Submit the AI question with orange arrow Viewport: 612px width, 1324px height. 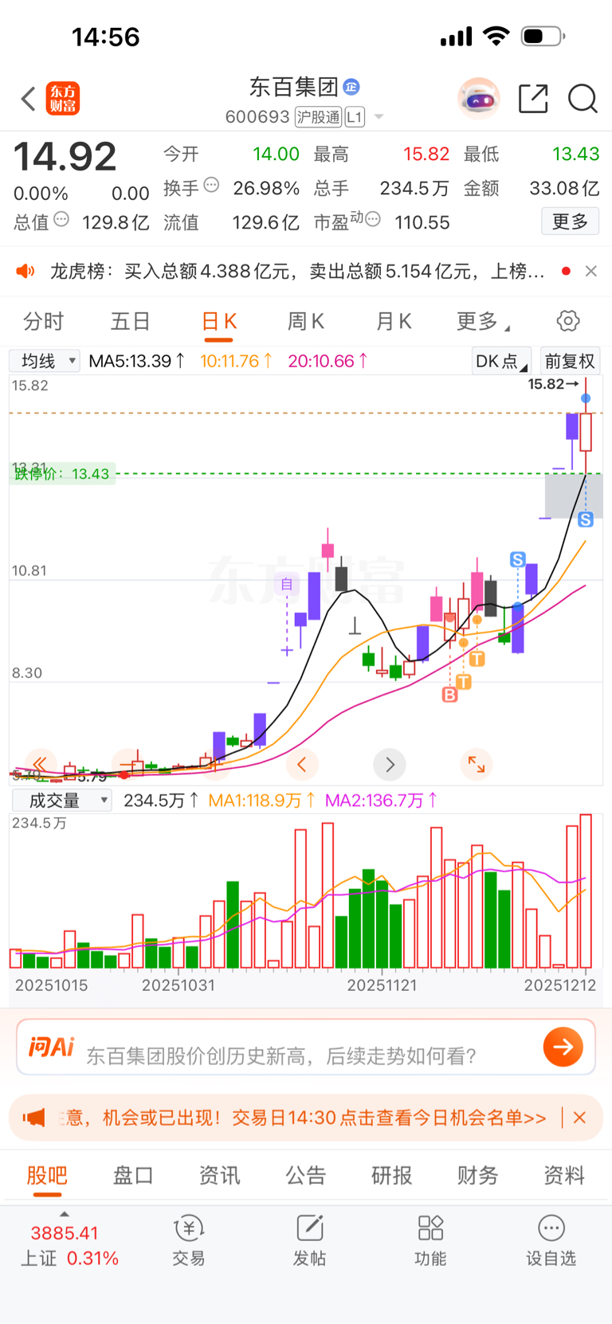coord(563,1047)
